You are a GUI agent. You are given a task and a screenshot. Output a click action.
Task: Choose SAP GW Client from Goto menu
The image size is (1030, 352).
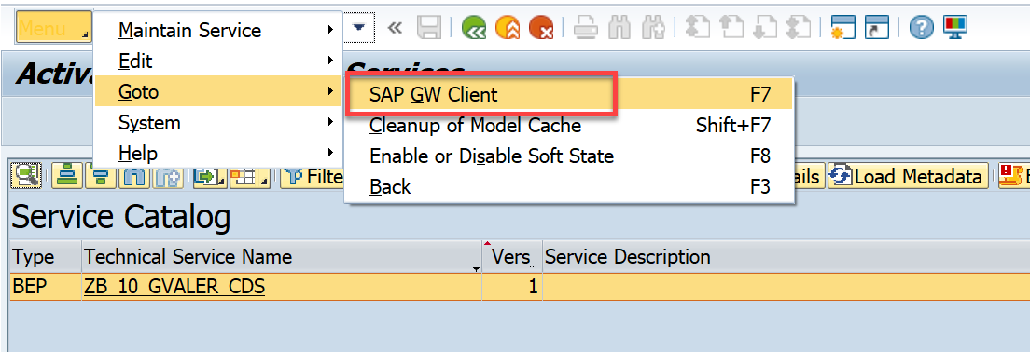(569, 95)
